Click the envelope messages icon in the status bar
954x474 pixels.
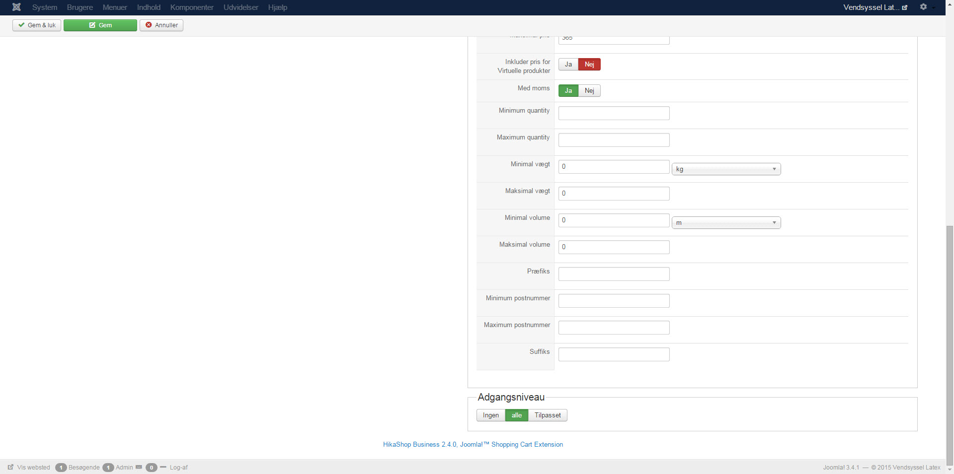(139, 467)
